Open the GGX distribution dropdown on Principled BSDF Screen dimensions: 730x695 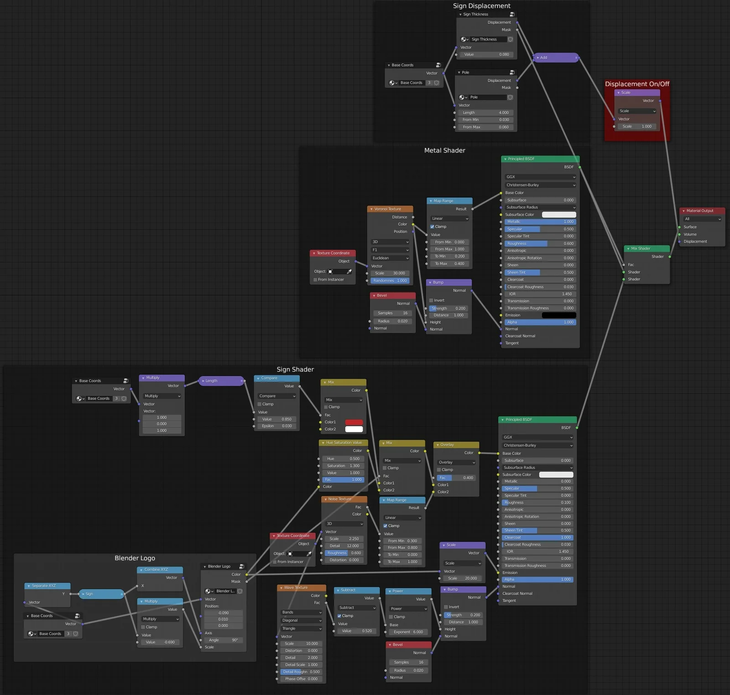tap(539, 177)
